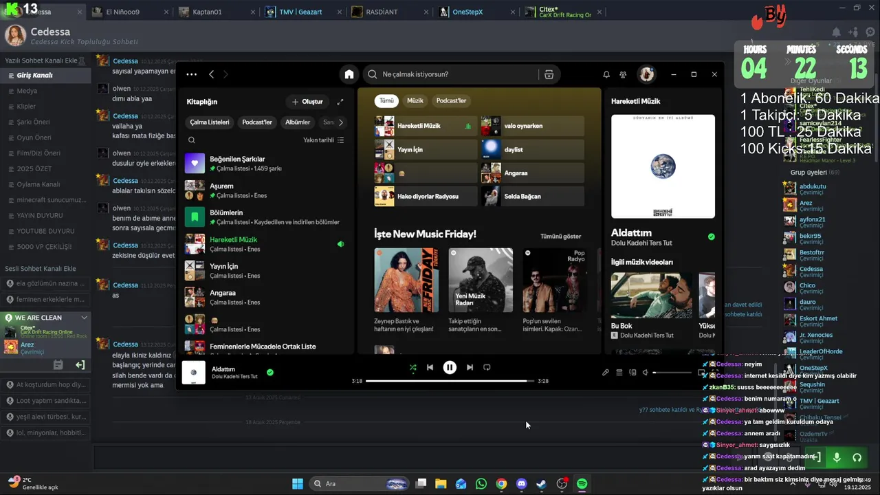This screenshot has height=495, width=880.
Task: Open the 'Aşırem' playlist in library
Action: pos(265,190)
